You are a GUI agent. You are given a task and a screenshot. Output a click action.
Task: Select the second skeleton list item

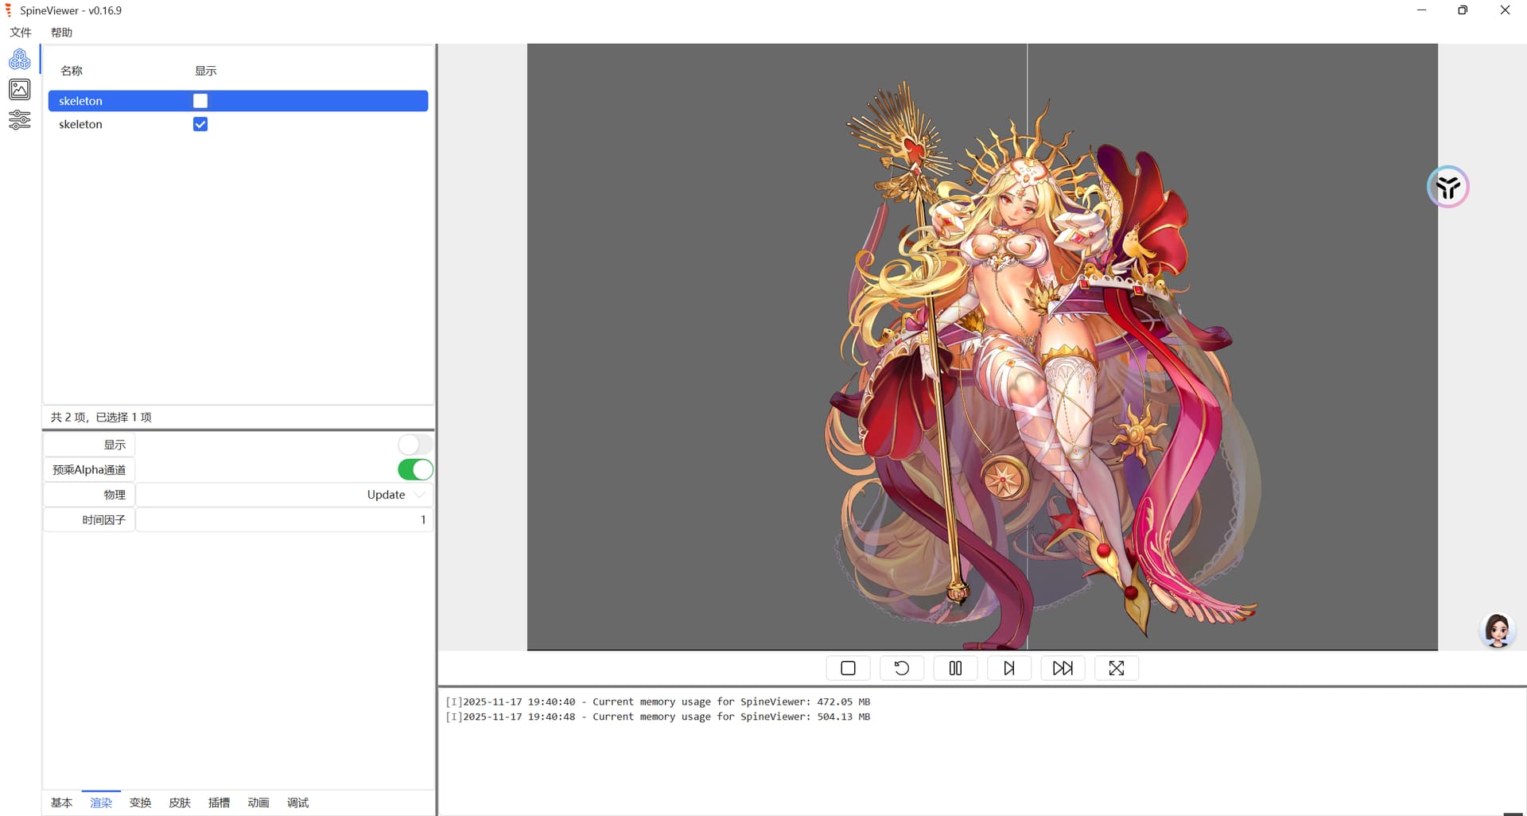80,124
